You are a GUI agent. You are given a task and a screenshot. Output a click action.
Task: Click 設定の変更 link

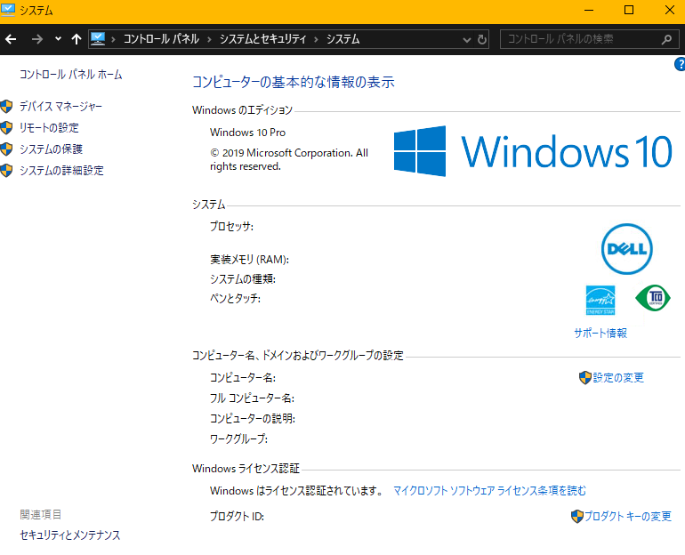[x=618, y=378]
